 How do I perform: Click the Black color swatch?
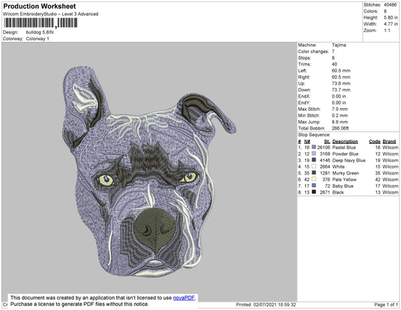(x=314, y=192)
